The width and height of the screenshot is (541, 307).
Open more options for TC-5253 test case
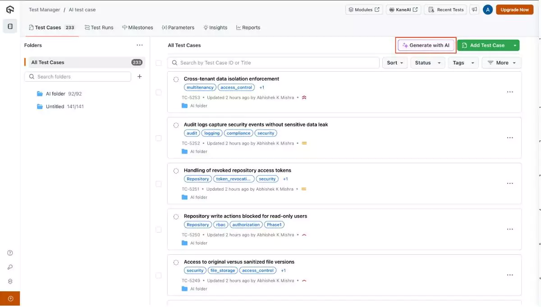point(510,92)
